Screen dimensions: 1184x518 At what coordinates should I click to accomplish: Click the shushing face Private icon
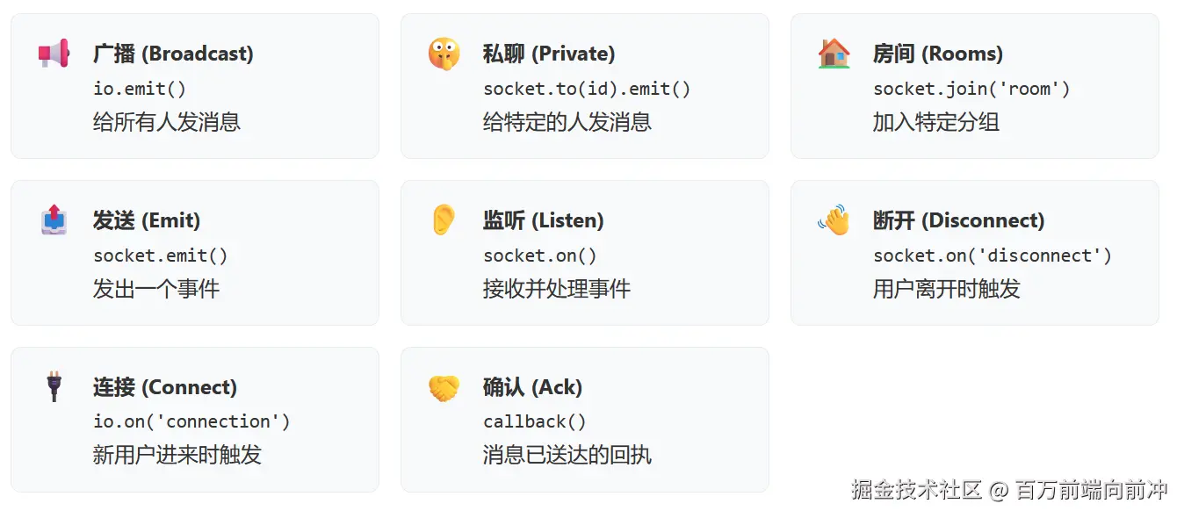click(444, 54)
